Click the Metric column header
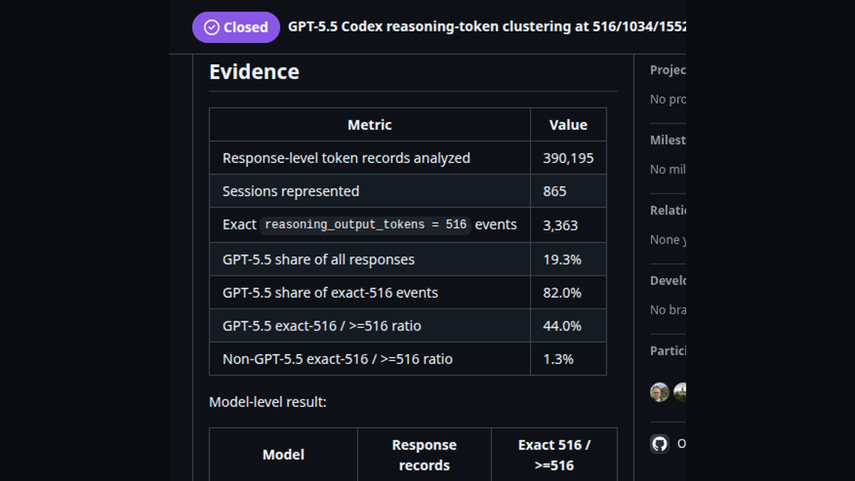This screenshot has height=481, width=855. click(x=370, y=125)
